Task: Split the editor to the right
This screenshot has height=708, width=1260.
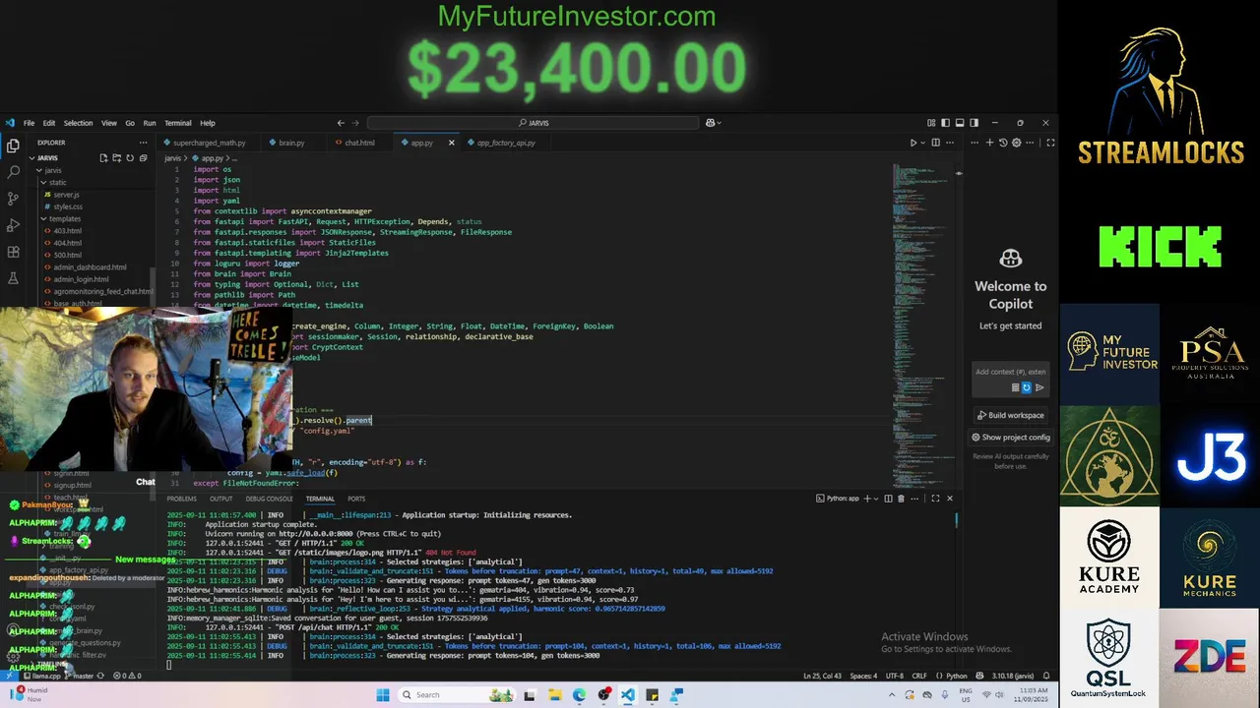Action: [936, 143]
